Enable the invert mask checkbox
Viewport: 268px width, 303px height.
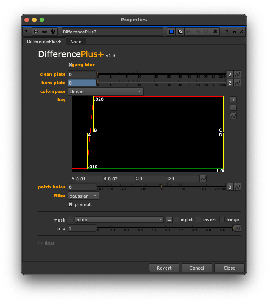pyautogui.click(x=199, y=220)
